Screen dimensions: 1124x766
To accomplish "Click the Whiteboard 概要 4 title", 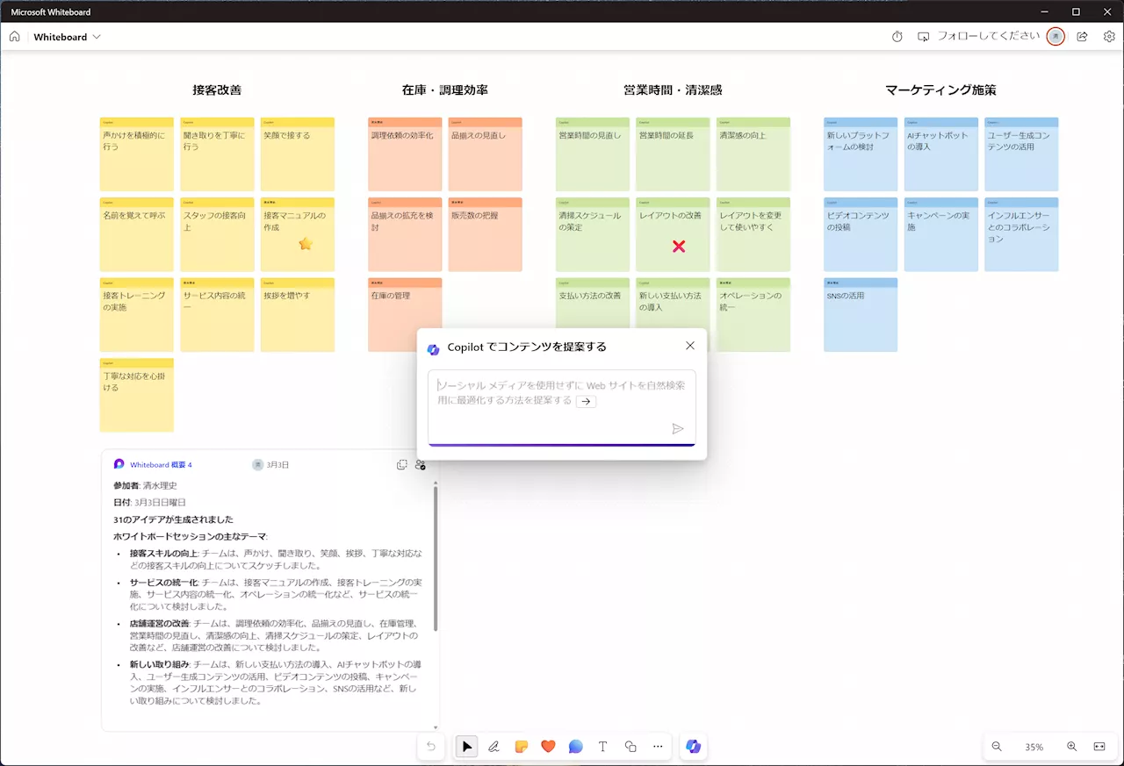I will [161, 465].
